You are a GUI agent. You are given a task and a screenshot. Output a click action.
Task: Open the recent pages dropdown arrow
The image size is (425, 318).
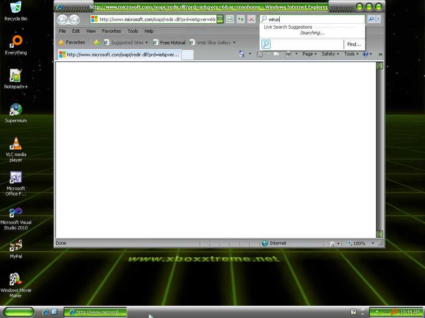tap(83, 19)
